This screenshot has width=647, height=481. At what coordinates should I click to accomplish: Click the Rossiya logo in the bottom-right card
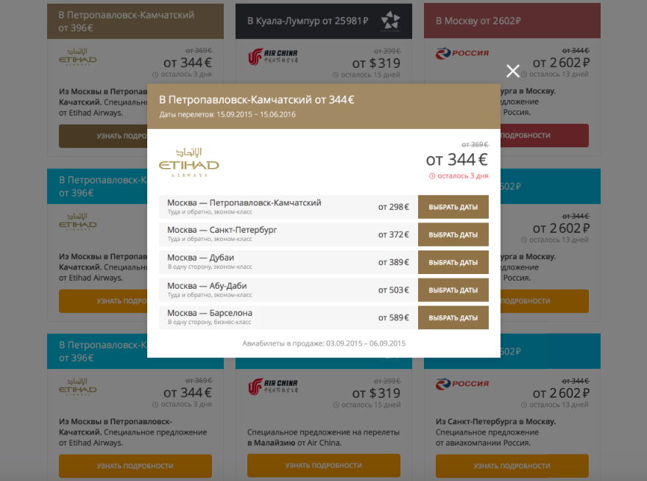462,383
